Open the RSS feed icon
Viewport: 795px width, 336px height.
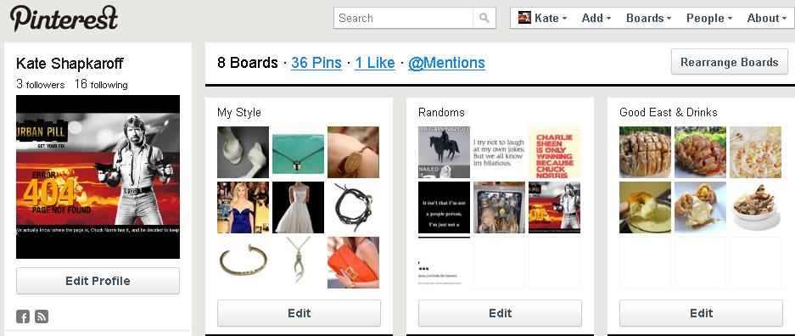click(42, 316)
